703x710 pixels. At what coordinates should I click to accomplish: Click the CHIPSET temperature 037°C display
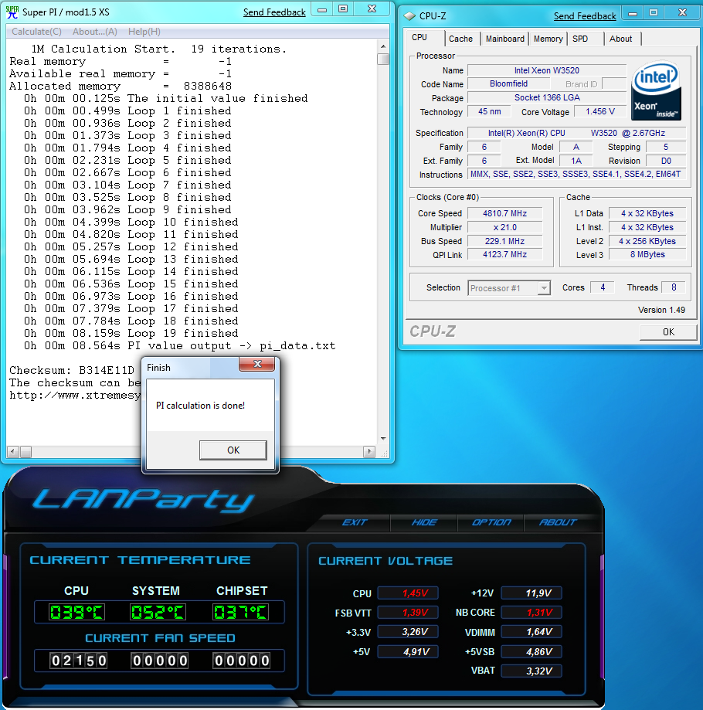(x=240, y=613)
